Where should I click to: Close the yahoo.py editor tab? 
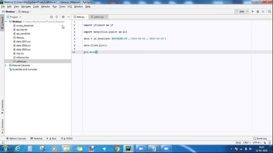click(106, 17)
